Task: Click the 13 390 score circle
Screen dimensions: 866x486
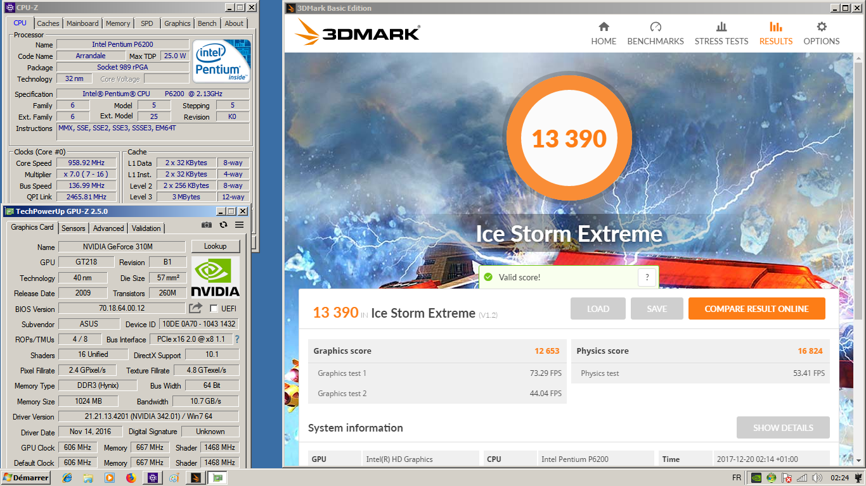Action: pos(569,139)
